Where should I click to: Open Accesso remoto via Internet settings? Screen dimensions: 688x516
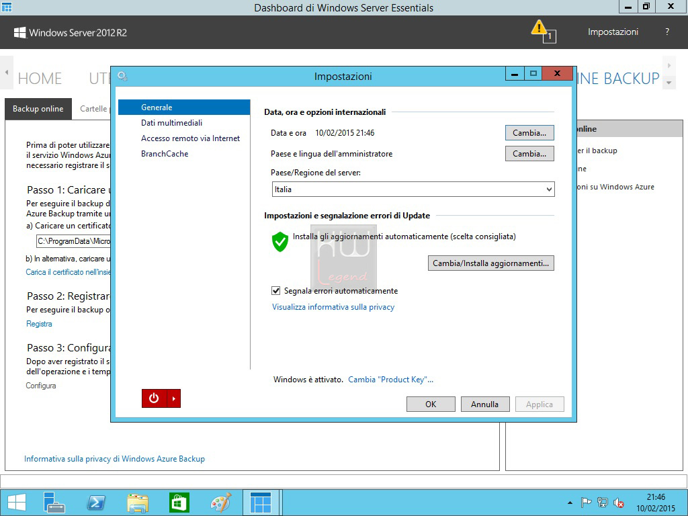point(190,138)
